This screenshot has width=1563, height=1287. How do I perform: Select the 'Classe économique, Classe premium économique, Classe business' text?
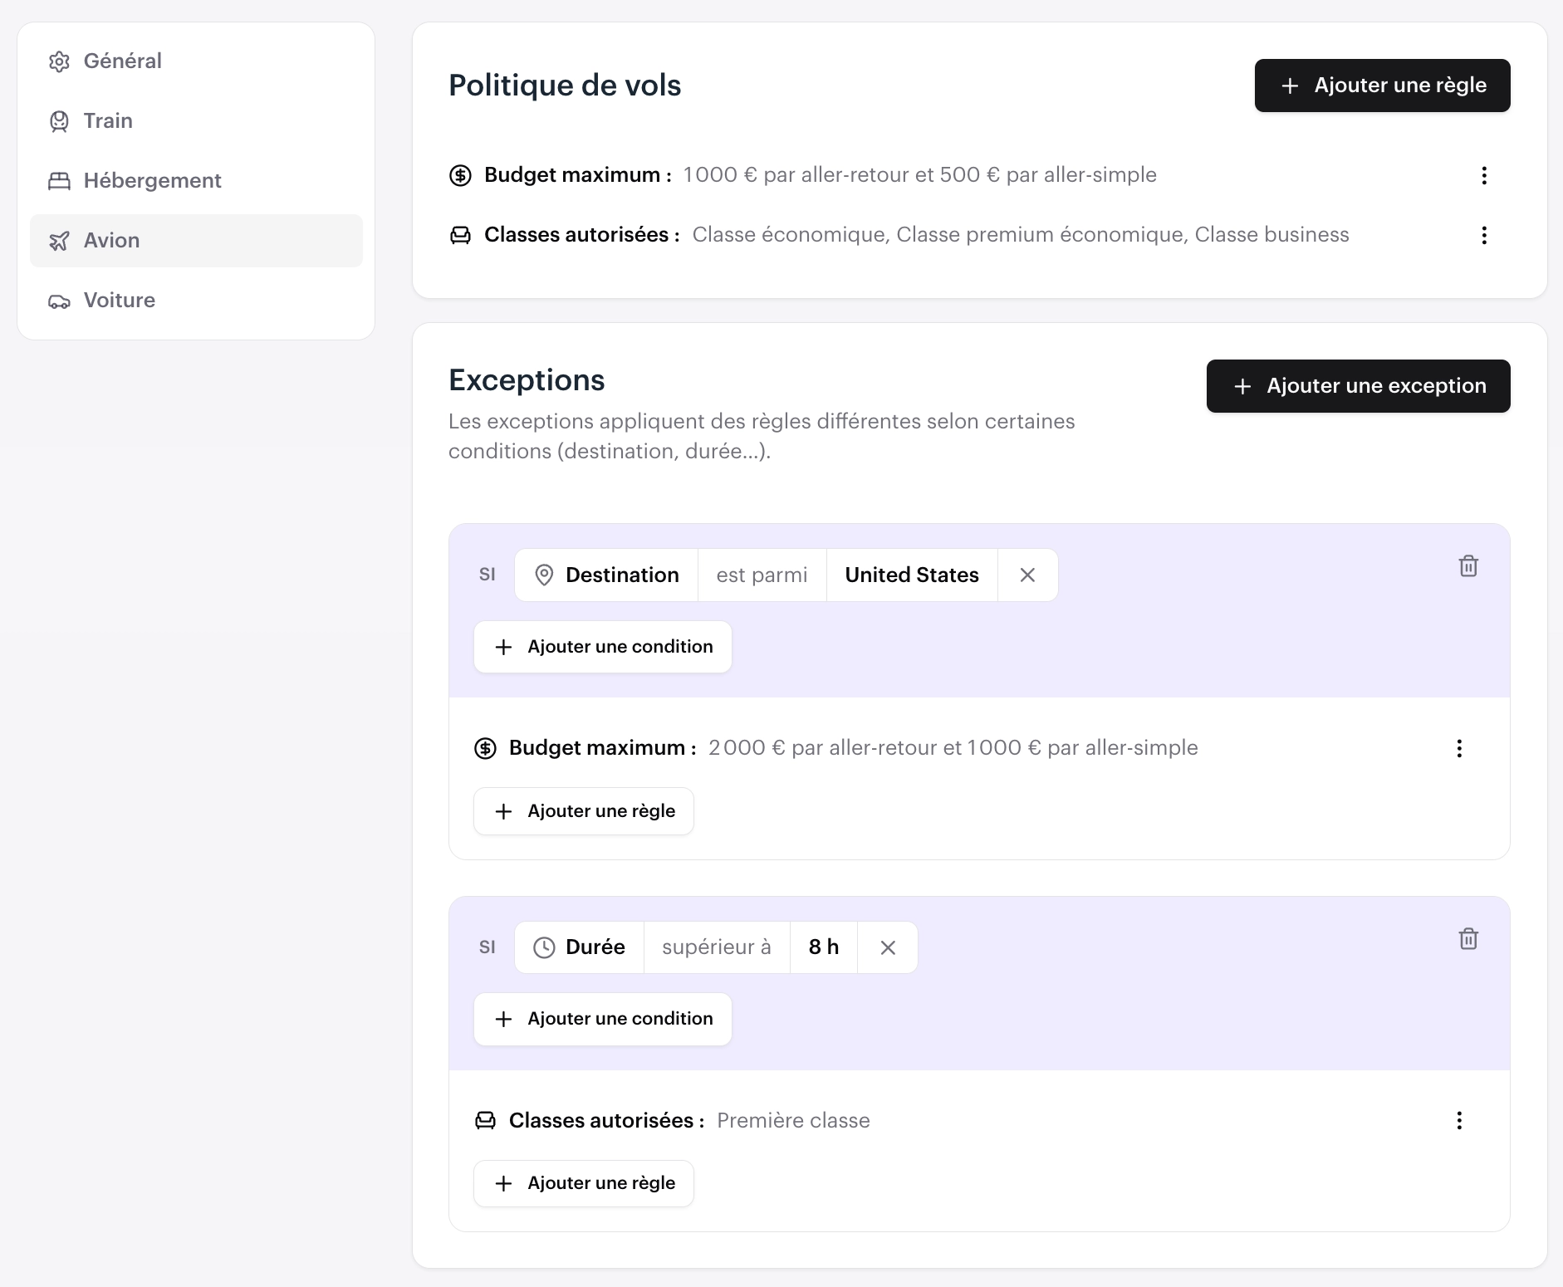point(1021,235)
